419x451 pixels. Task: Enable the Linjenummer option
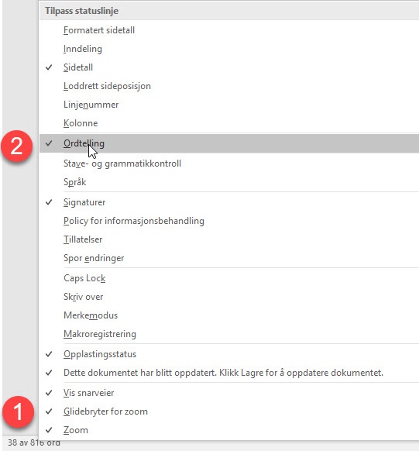pyautogui.click(x=229, y=105)
